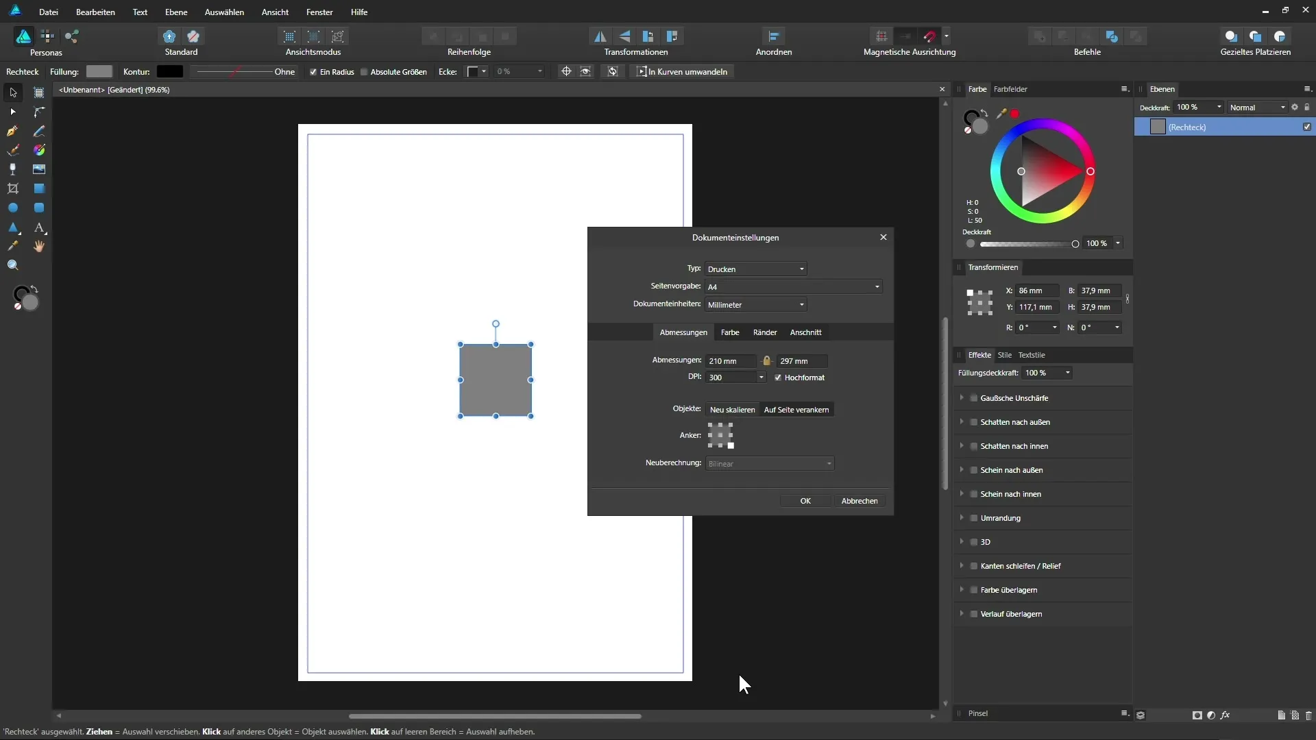Switch to the Anschnitt tab
Image resolution: width=1316 pixels, height=740 pixels.
click(x=805, y=332)
